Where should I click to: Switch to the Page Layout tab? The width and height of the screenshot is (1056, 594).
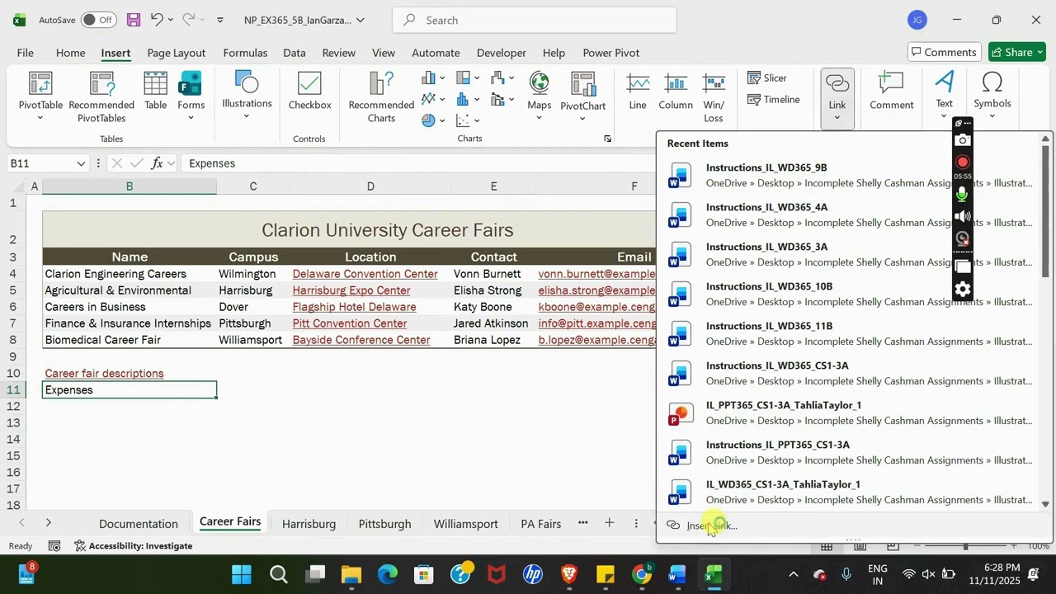click(x=176, y=52)
